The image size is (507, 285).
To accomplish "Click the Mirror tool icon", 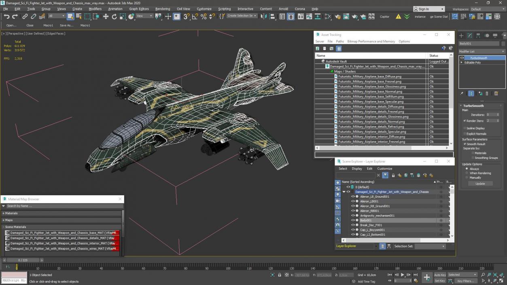I will coord(263,17).
